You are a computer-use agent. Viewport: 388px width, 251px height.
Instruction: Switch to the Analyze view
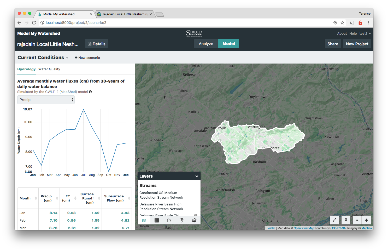(206, 44)
